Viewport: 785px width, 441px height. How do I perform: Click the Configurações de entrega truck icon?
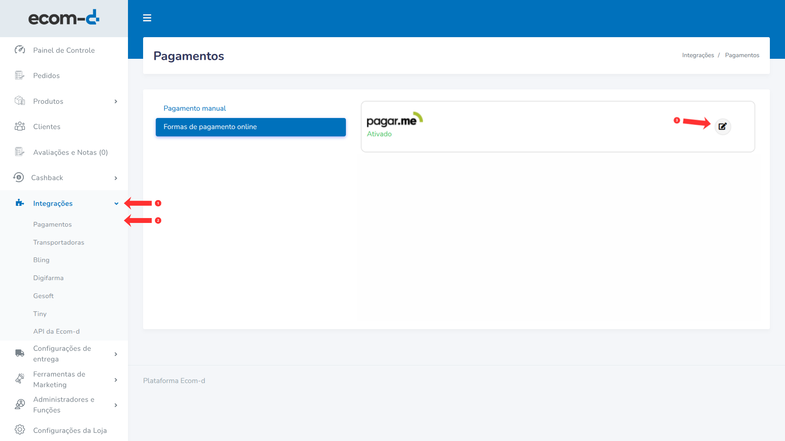[20, 353]
